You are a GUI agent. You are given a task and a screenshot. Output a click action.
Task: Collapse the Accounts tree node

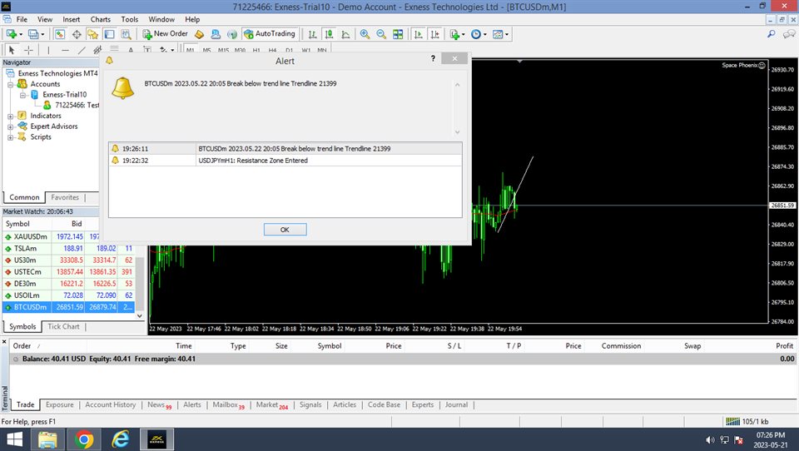(10, 85)
